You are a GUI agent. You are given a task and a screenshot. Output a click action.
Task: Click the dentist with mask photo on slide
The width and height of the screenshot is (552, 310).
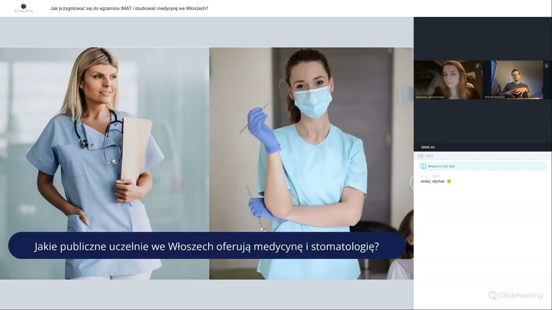(x=311, y=163)
